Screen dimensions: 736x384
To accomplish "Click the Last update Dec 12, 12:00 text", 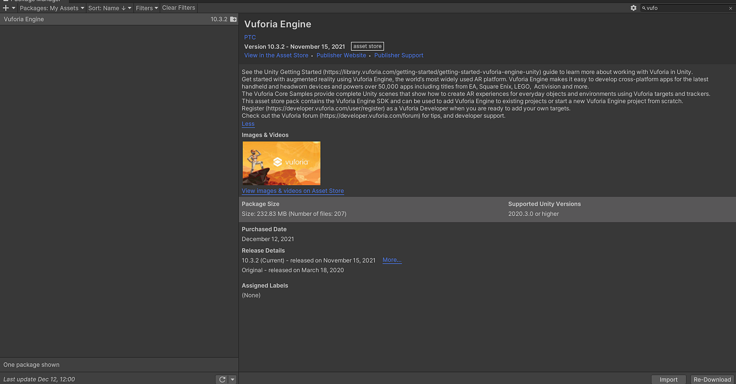I will (39, 379).
